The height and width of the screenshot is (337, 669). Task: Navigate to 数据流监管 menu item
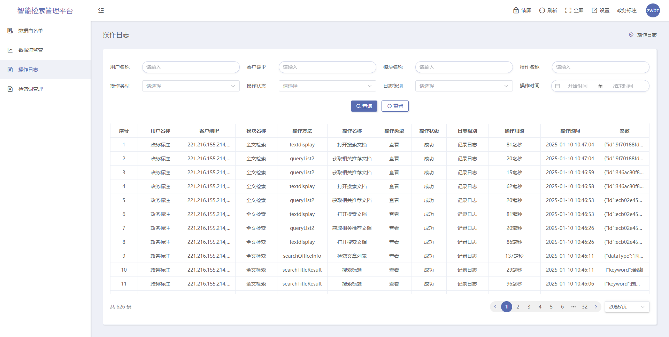31,50
